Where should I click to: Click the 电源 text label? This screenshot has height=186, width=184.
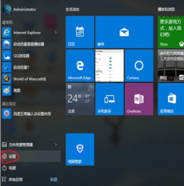tap(12, 168)
